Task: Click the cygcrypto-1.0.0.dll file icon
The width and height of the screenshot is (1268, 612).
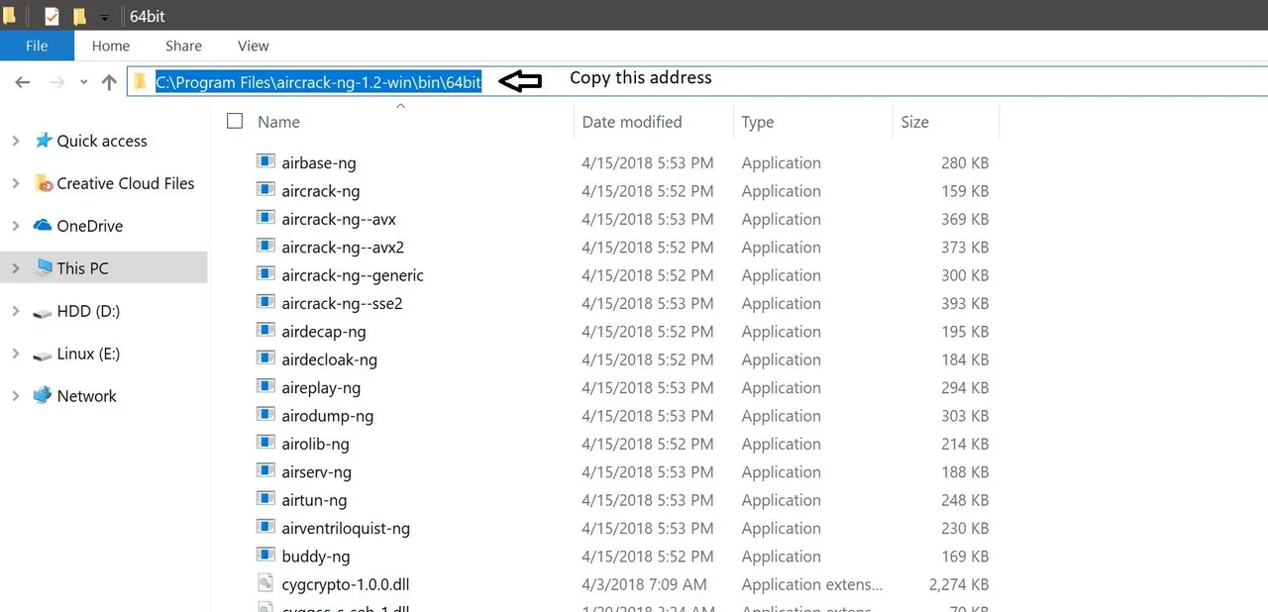Action: pyautogui.click(x=265, y=582)
